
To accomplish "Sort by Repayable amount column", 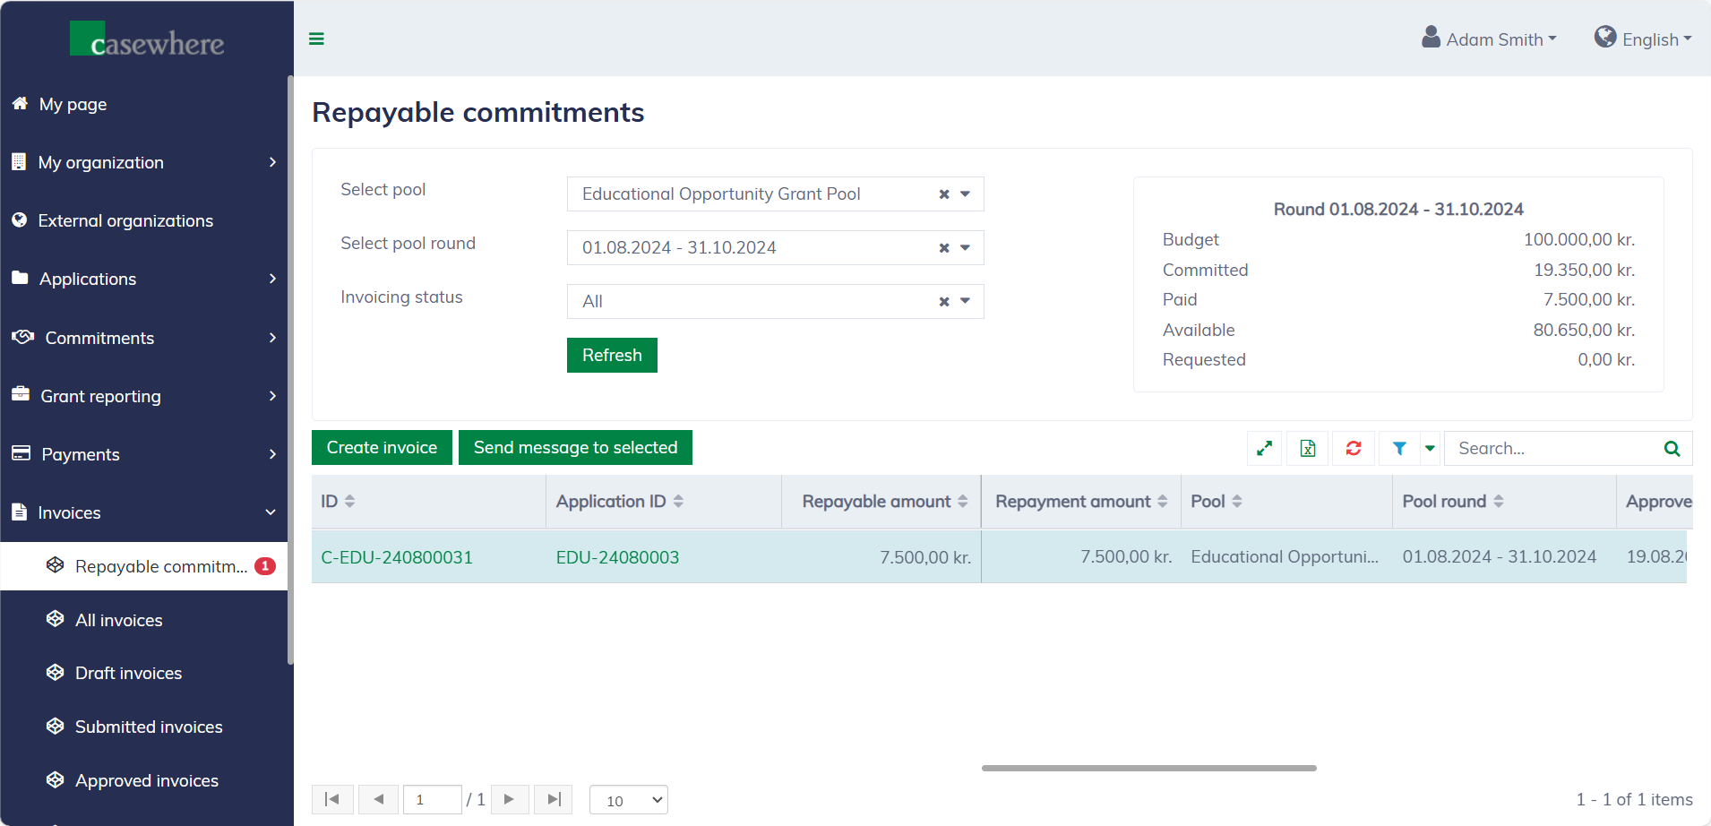I will click(x=962, y=502).
